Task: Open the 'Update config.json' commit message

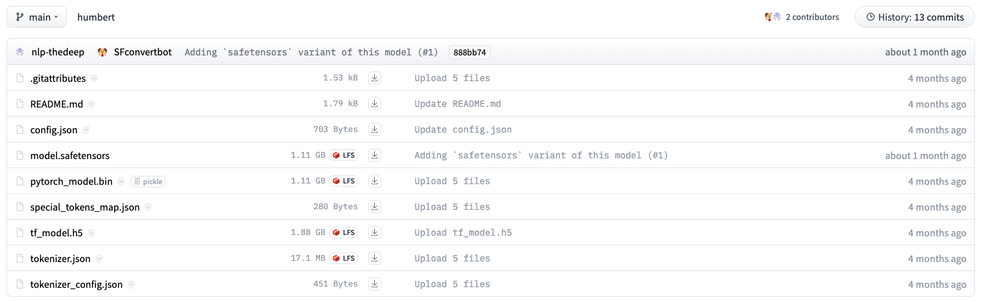Action: tap(463, 129)
